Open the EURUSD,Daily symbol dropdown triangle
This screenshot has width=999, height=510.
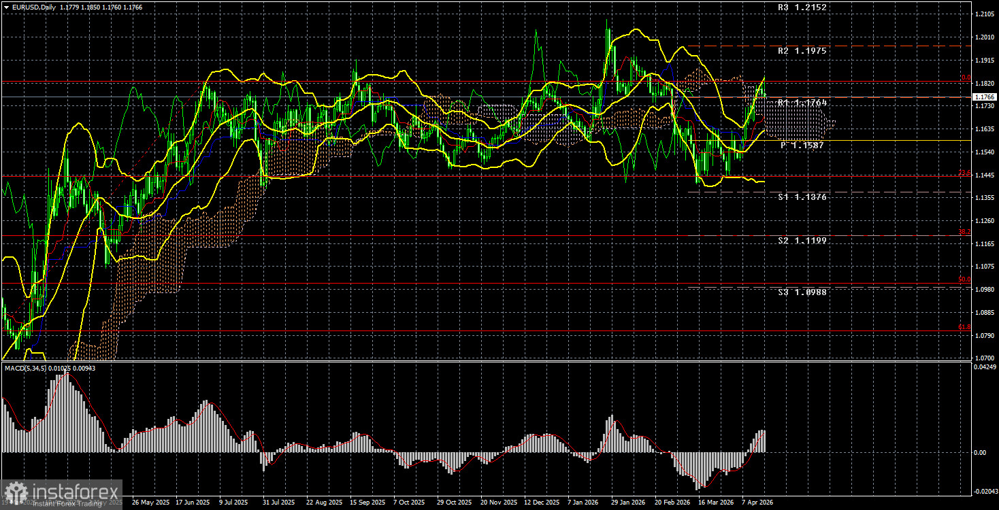(5, 6)
